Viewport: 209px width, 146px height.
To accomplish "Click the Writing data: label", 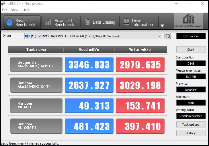I will pyautogui.click(x=185, y=110).
